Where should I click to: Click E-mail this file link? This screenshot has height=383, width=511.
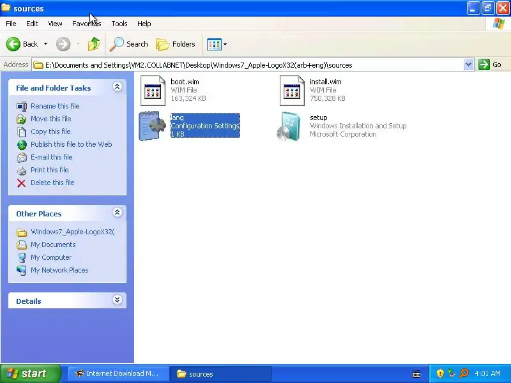pos(52,157)
